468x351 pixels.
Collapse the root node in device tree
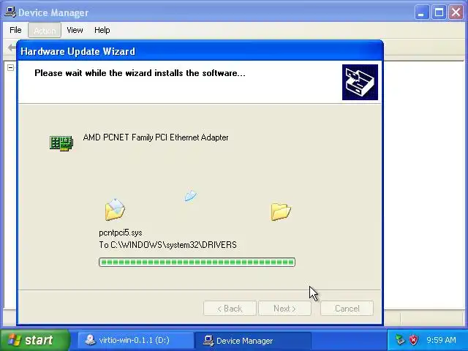(x=10, y=67)
